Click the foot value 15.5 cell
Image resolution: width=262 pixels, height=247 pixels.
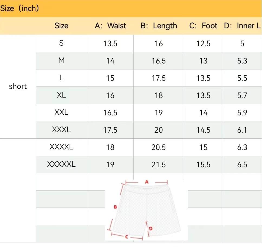pyautogui.click(x=203, y=165)
